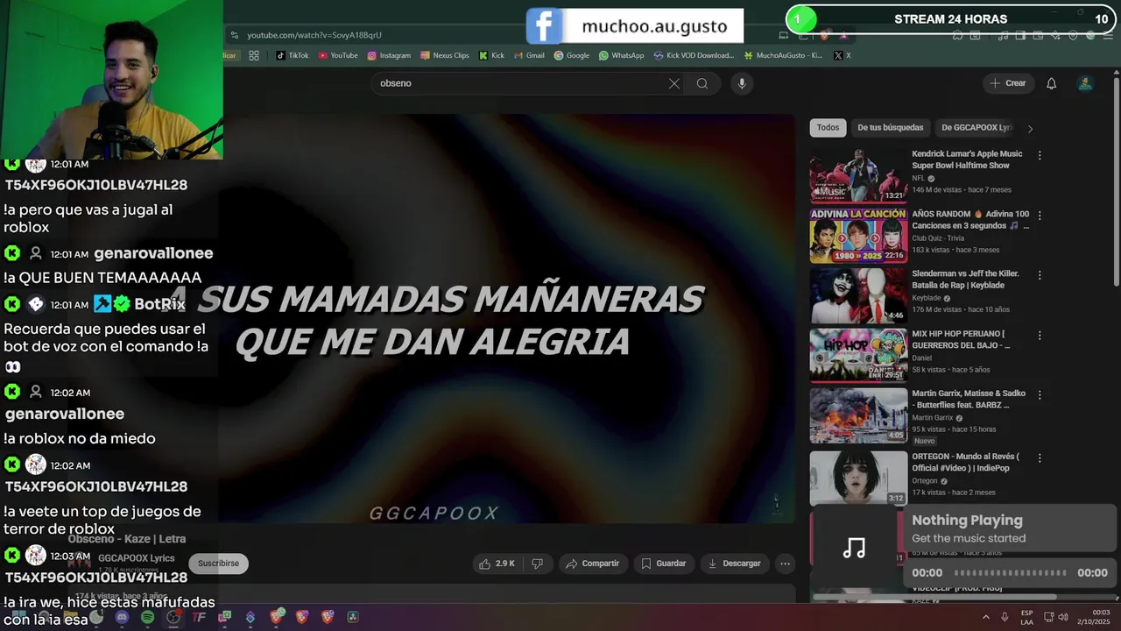
Task: Select the De GGCAPOOX Lyrics chip
Action: 976,128
